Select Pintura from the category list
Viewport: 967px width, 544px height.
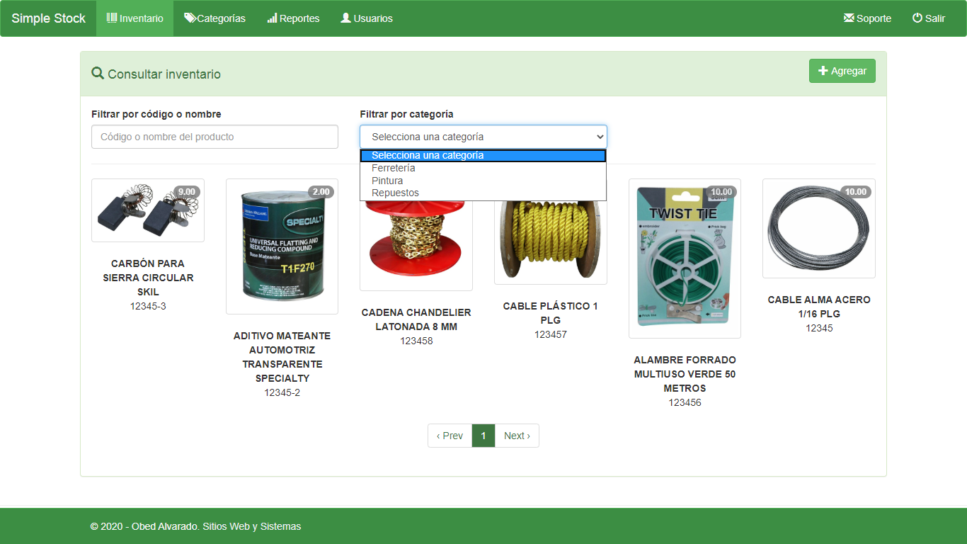(483, 181)
